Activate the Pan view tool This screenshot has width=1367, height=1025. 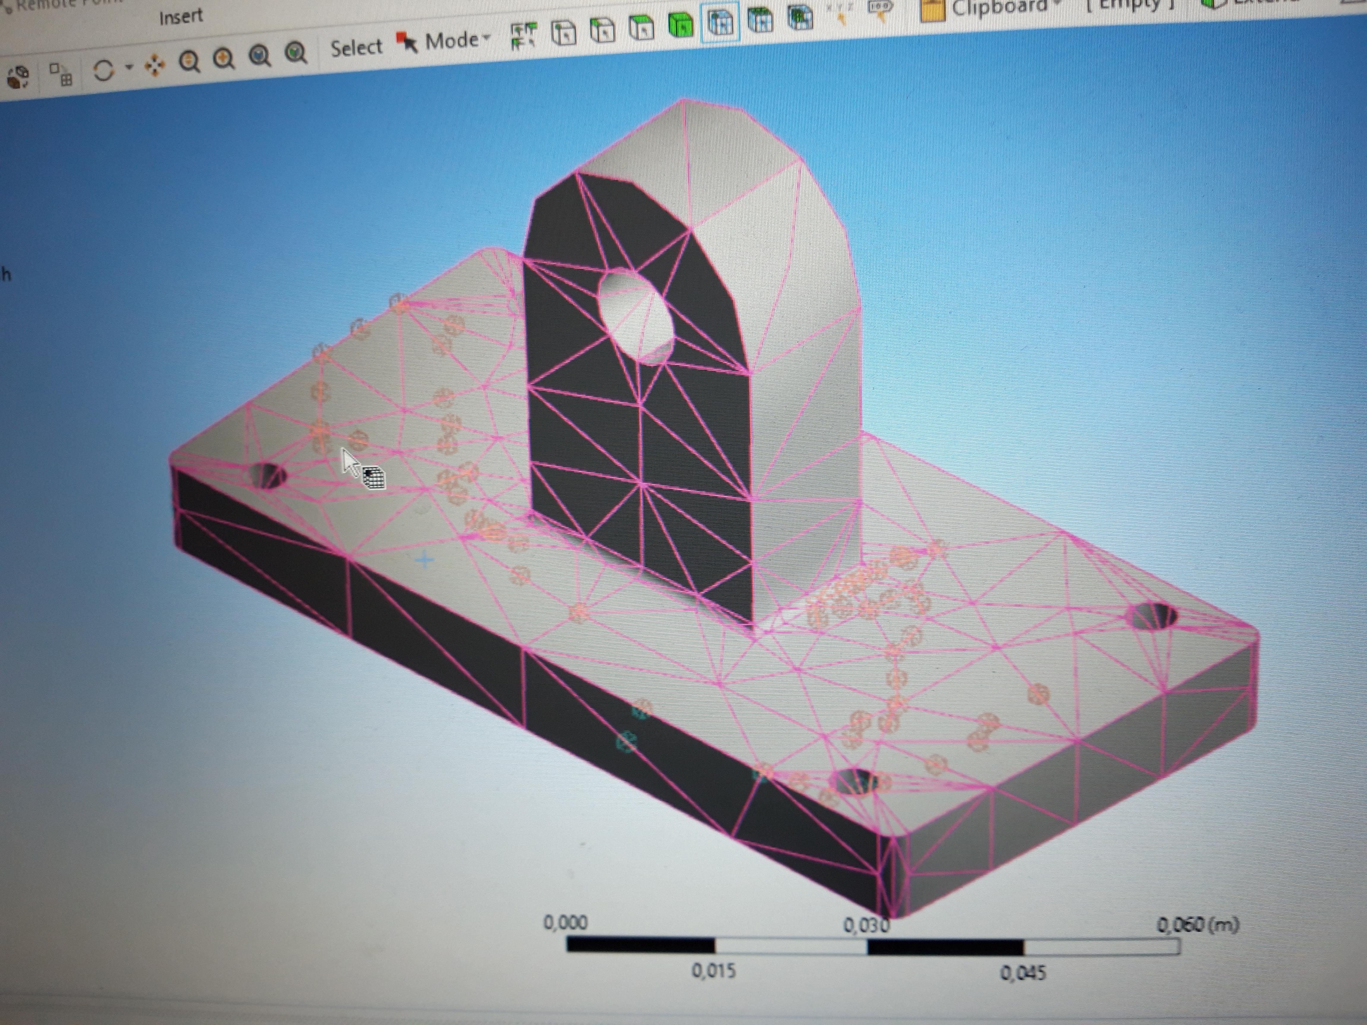(x=155, y=65)
